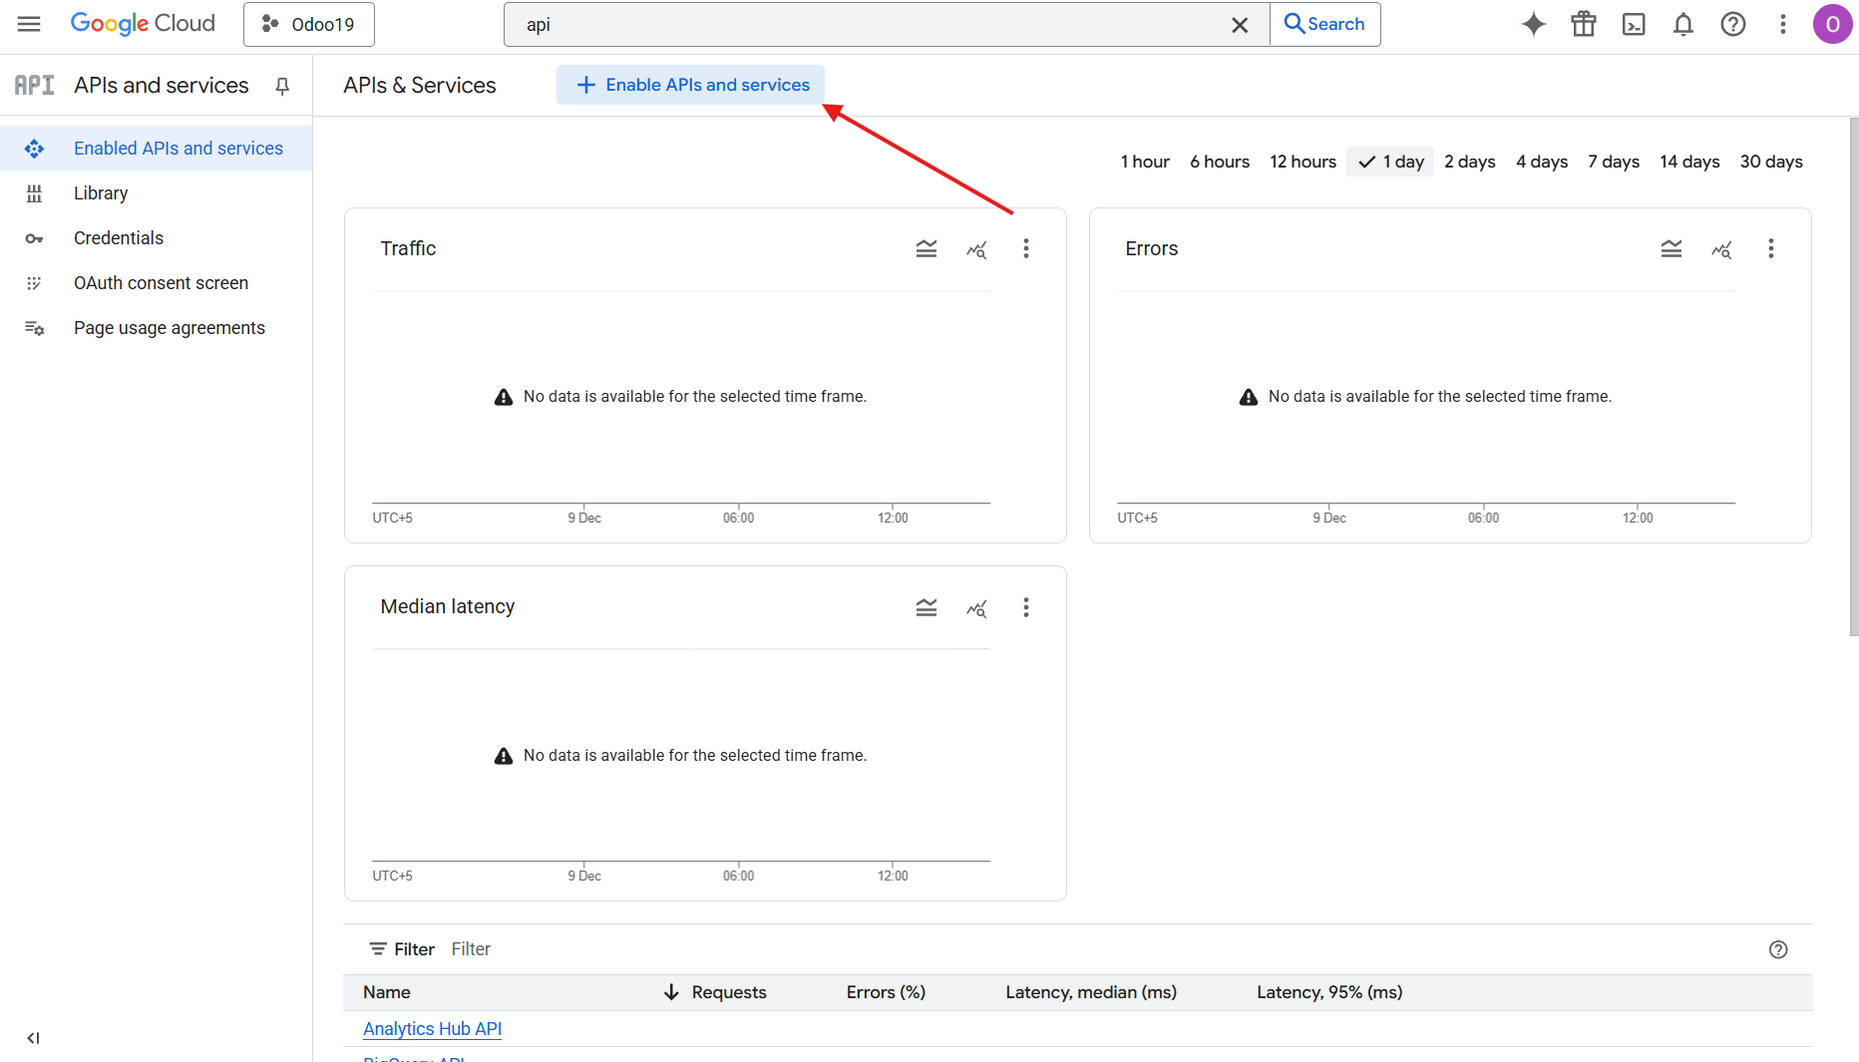The height and width of the screenshot is (1062, 1859).
Task: Open Gemini AI assistant sparkle icon
Action: tap(1533, 24)
